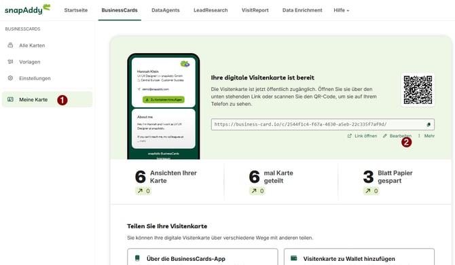Go to the LeadResearch tab
The height and width of the screenshot is (265, 455).
pyautogui.click(x=211, y=10)
